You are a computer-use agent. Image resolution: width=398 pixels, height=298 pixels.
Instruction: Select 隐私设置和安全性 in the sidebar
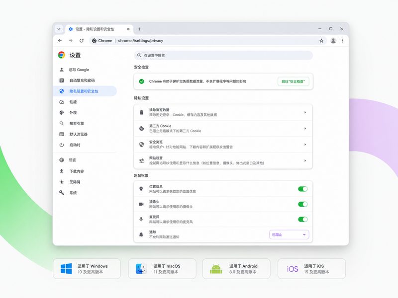coord(85,91)
